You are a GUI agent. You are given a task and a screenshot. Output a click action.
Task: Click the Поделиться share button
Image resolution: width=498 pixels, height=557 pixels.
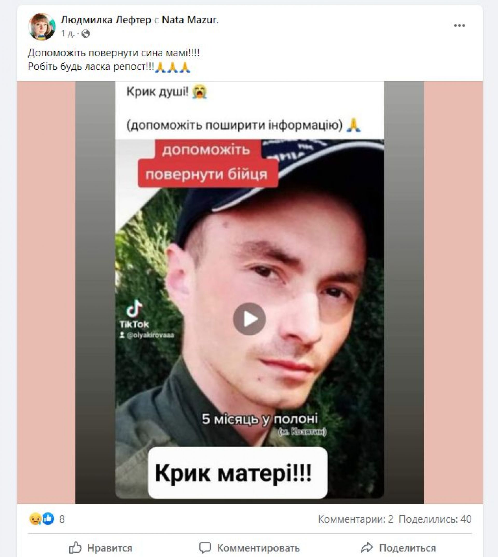click(x=398, y=548)
